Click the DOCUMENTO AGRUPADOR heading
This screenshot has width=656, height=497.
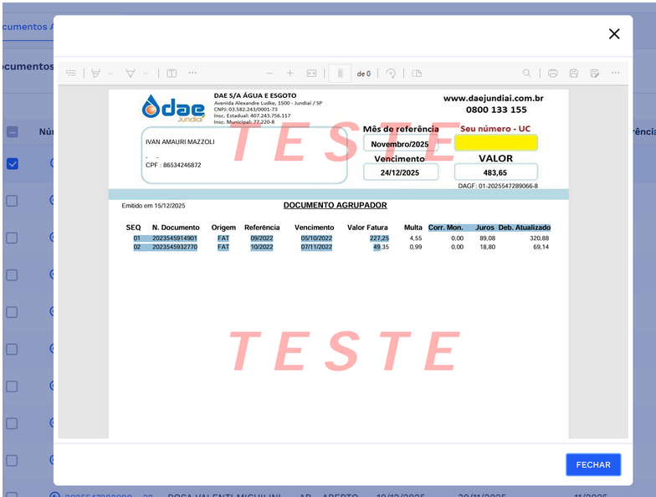click(335, 205)
